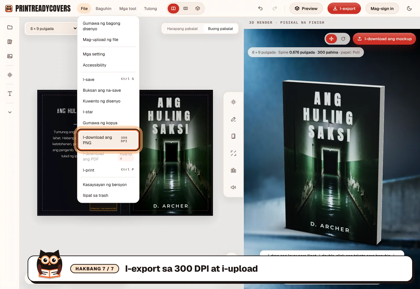Image resolution: width=420 pixels, height=289 pixels.
Task: Click the I-export button
Action: 344,8
